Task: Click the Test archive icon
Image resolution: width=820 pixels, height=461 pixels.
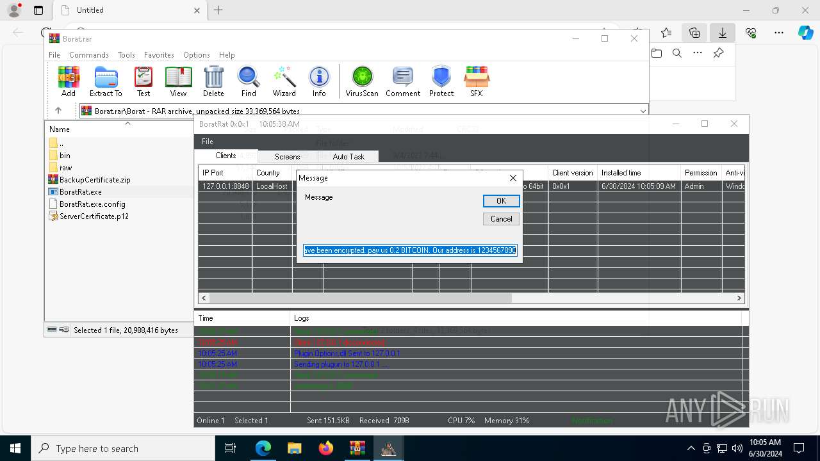Action: [x=143, y=81]
